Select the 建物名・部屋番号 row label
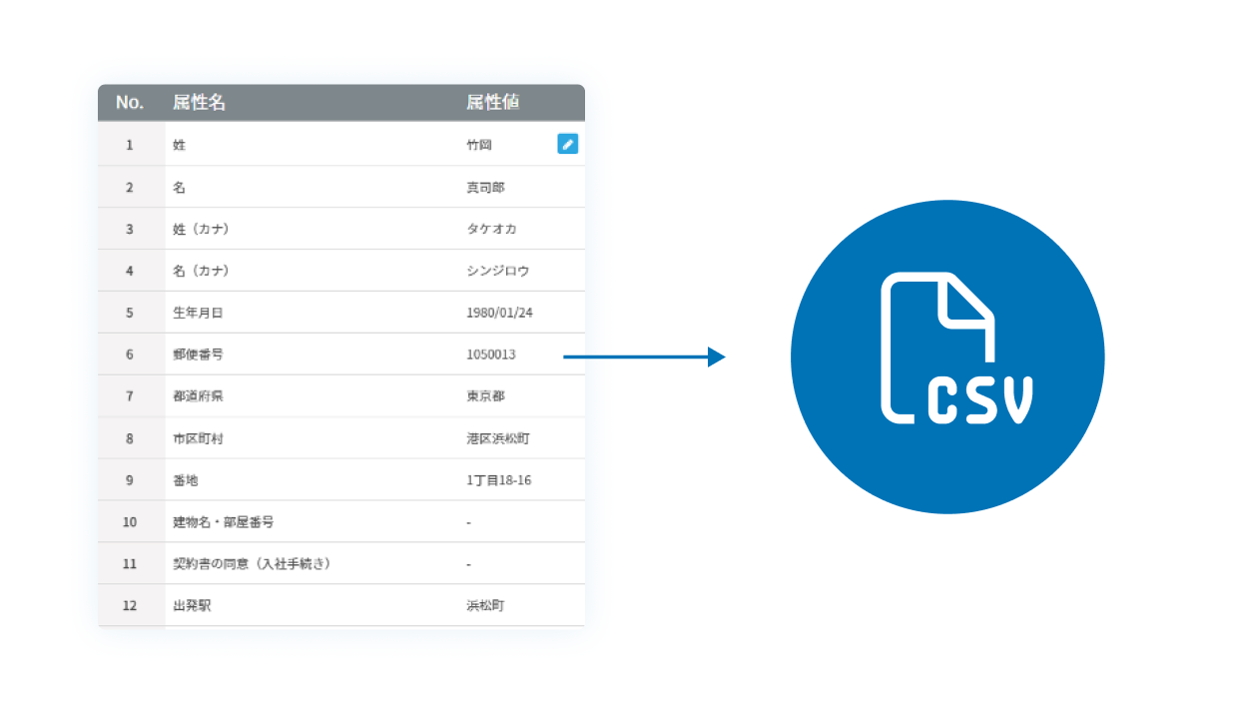Viewport: 1233px width, 716px height. click(223, 522)
